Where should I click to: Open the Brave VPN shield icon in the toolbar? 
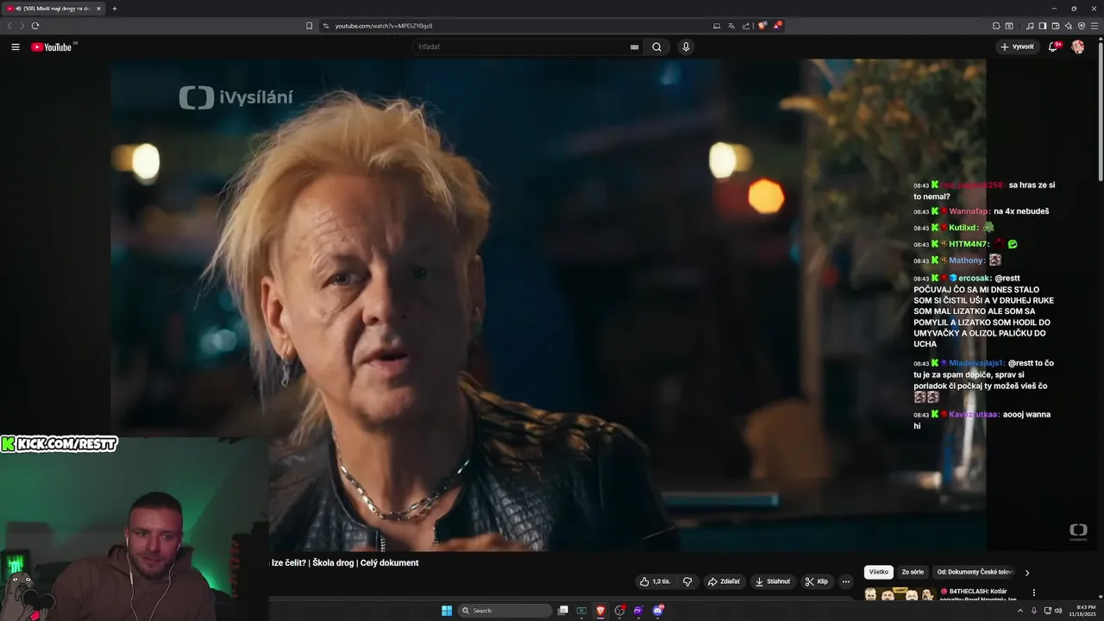(x=1082, y=26)
